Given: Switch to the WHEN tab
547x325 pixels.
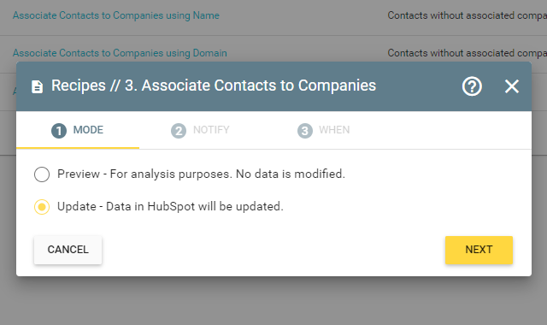Looking at the screenshot, I should click(x=324, y=130).
